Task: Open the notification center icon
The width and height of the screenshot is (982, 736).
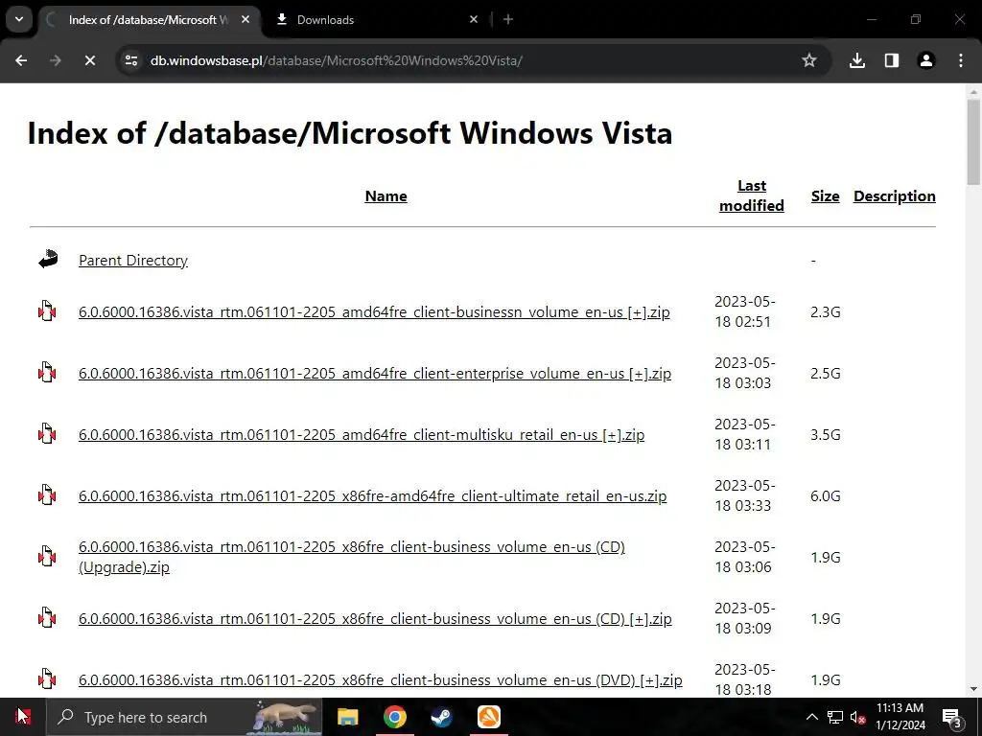Action: point(952,717)
